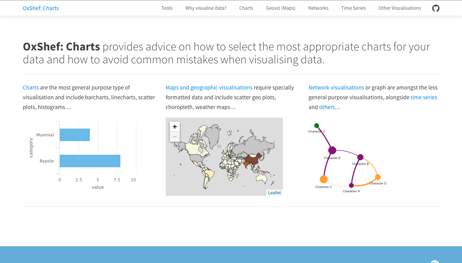Viewport: 462px width, 263px height.
Task: Select the purple Character E node
Action: (x=332, y=150)
